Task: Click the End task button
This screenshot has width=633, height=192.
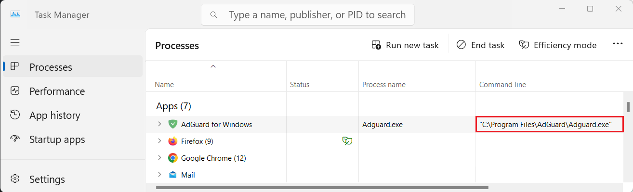Action: [x=480, y=45]
